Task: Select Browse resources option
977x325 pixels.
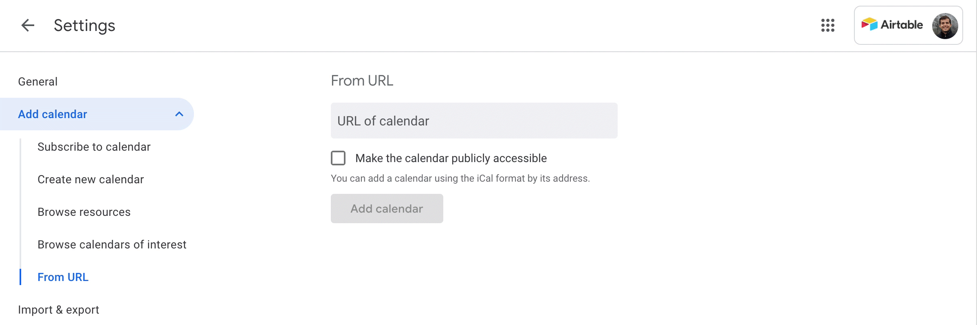Action: [x=84, y=212]
